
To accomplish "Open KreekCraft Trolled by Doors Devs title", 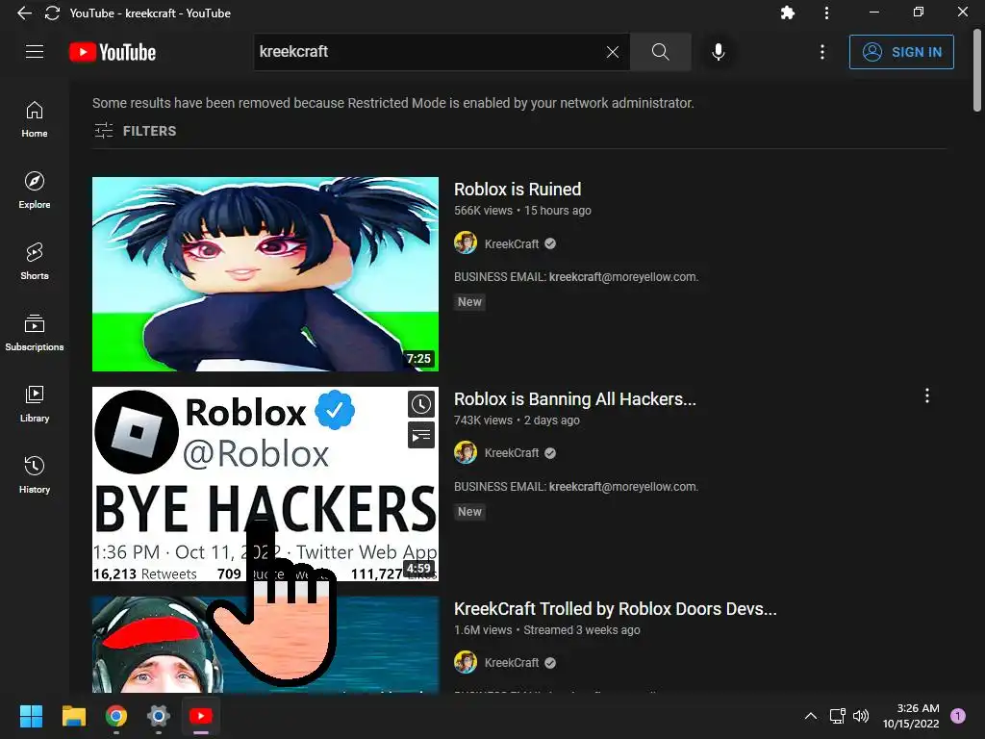I will [x=615, y=609].
